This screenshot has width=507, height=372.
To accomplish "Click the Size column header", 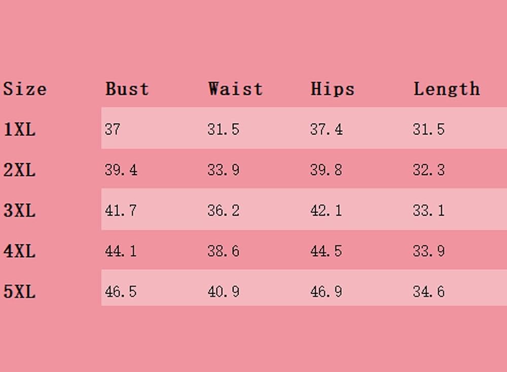I will click(x=25, y=89).
